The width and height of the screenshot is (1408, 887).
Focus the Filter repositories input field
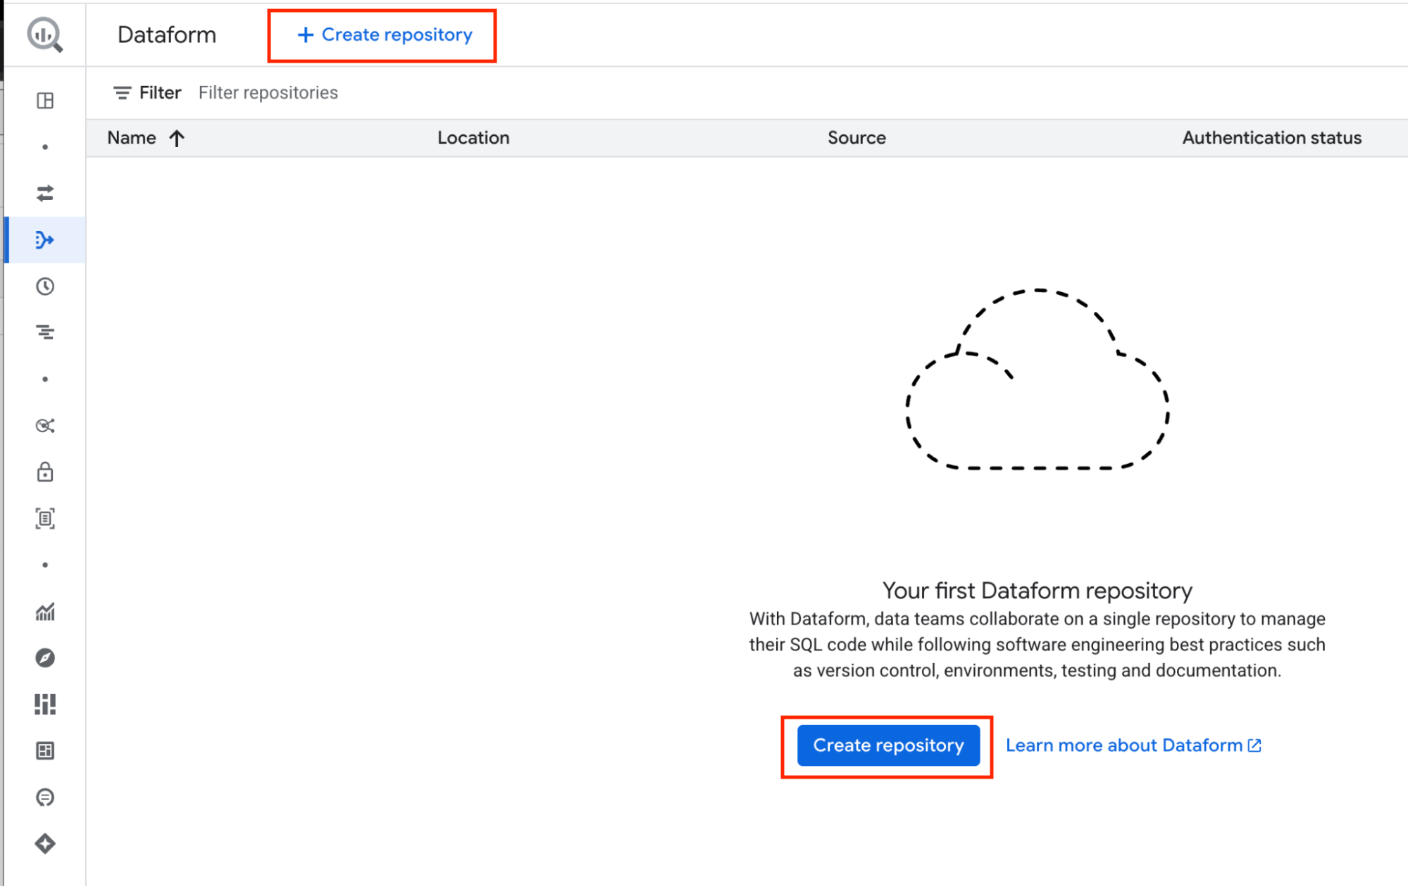tap(268, 93)
